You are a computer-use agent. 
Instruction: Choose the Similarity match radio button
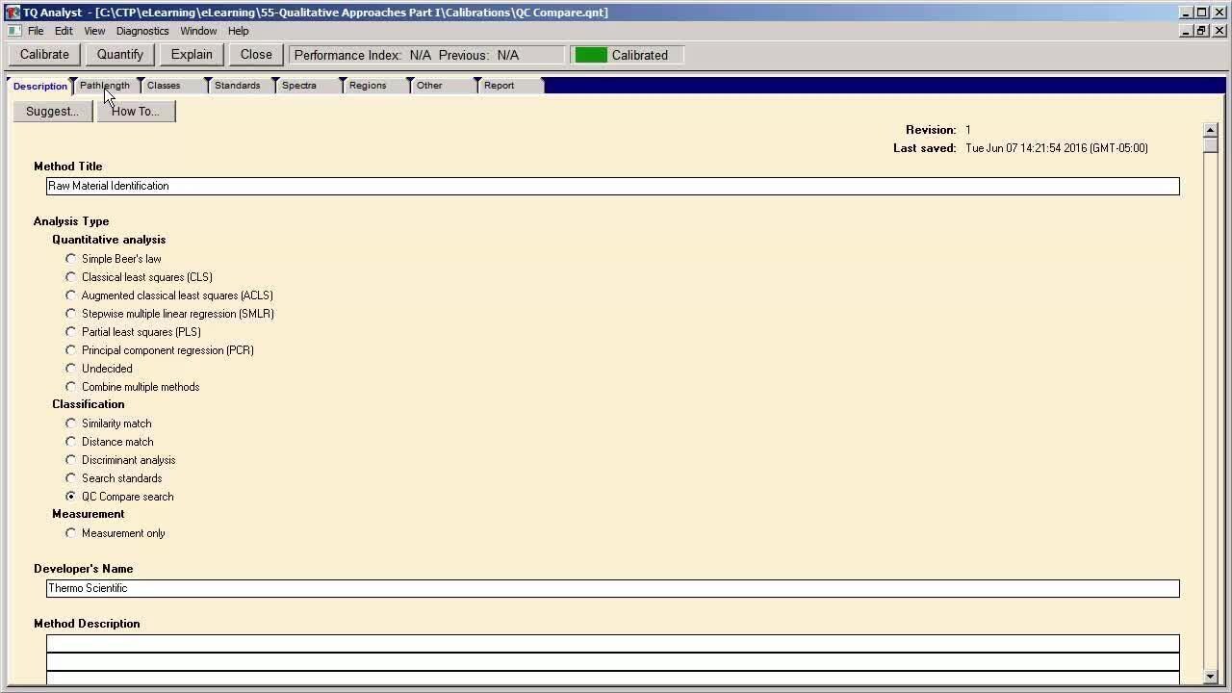[71, 423]
